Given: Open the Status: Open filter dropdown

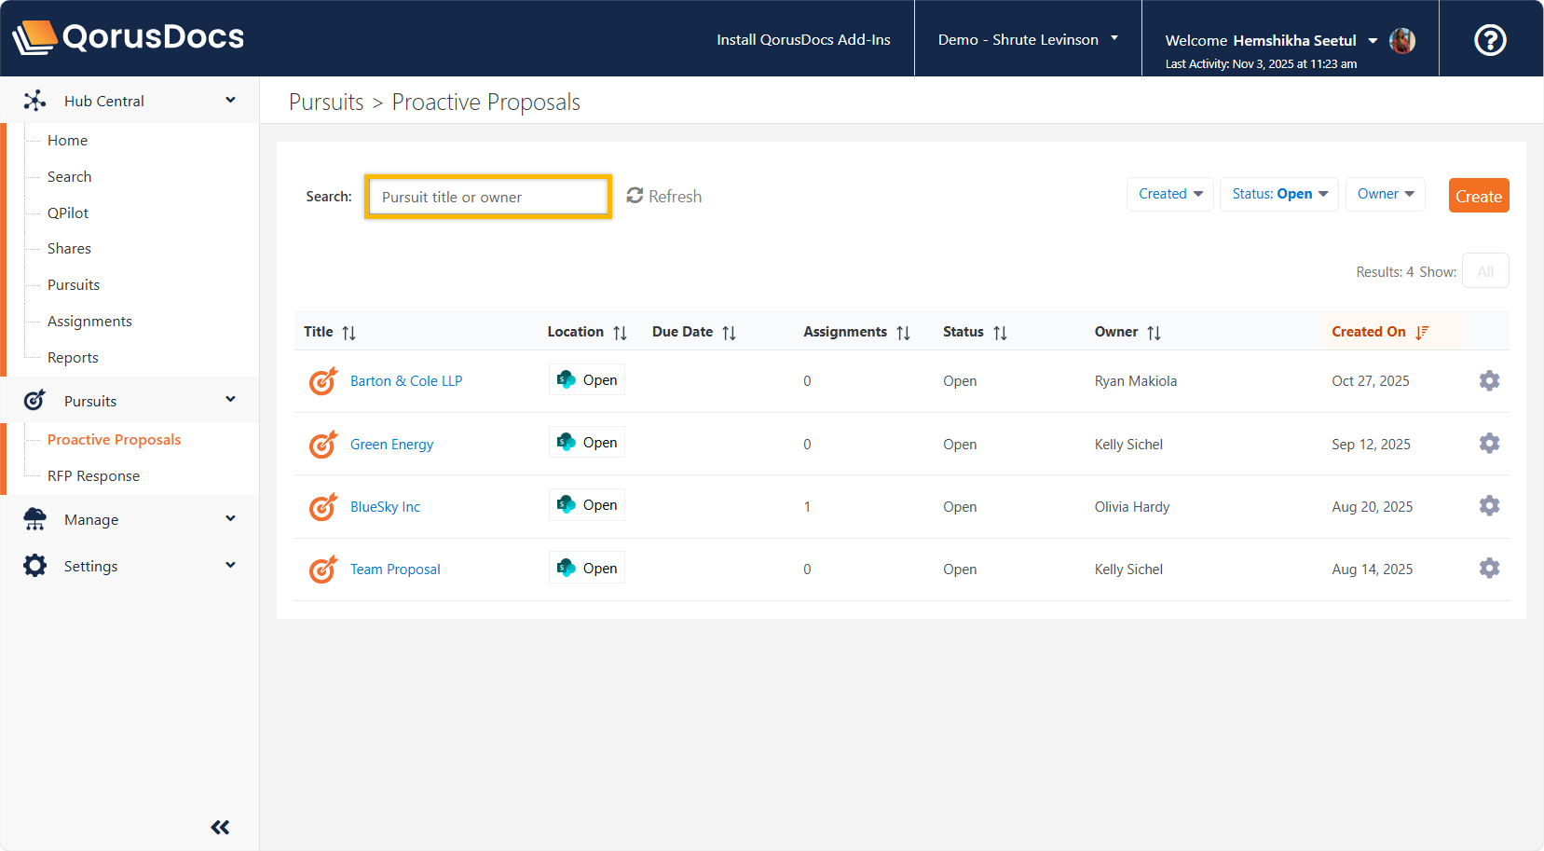Looking at the screenshot, I should 1278,194.
